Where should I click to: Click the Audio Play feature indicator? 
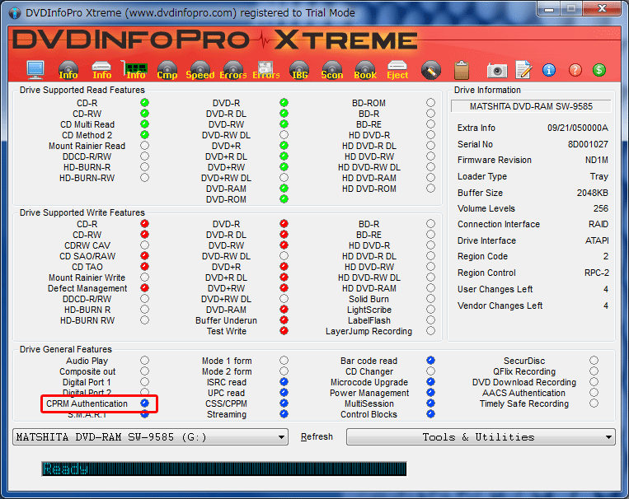[x=145, y=361]
